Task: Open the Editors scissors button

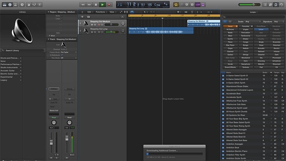Action: click(40, 5)
